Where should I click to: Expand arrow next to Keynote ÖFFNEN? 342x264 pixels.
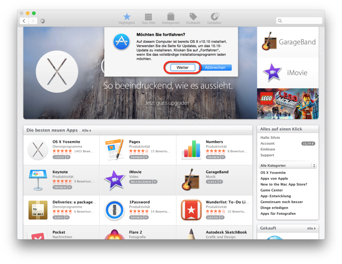pyautogui.click(x=69, y=187)
